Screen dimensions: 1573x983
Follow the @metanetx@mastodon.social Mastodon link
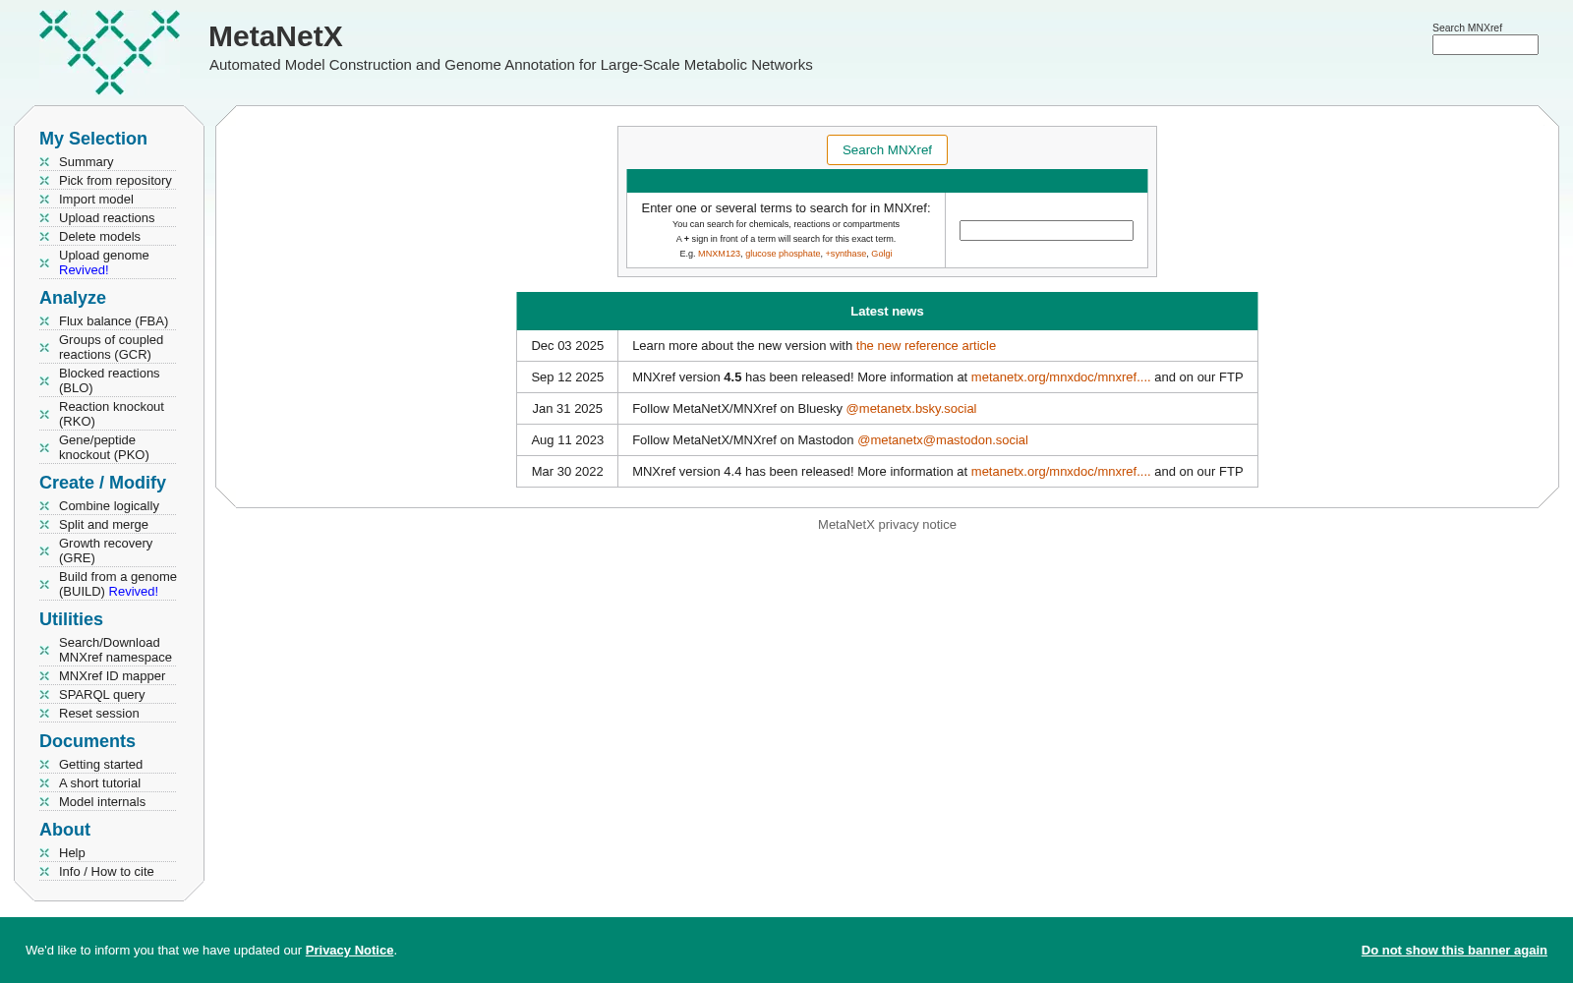pyautogui.click(x=943, y=440)
